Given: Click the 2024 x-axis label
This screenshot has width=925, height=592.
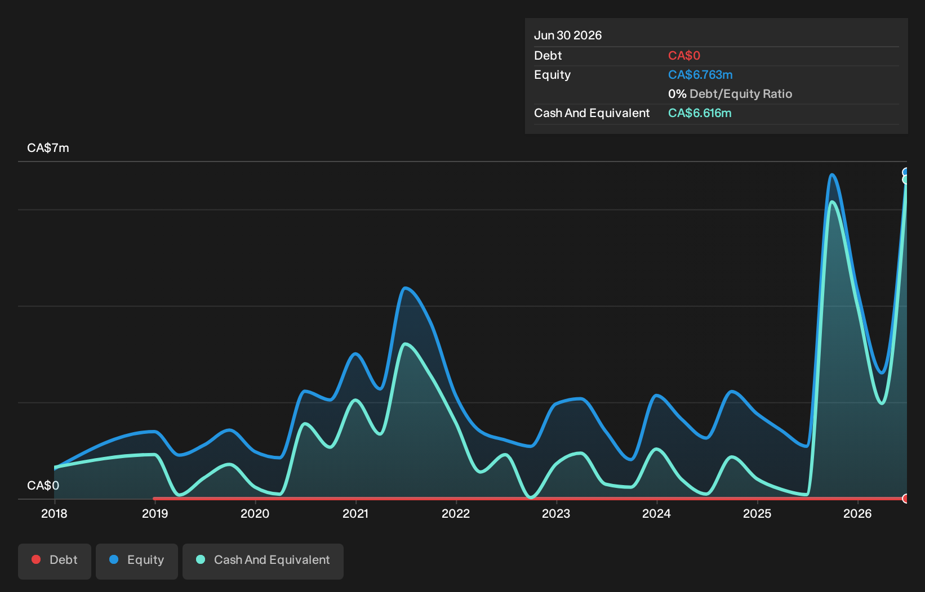Looking at the screenshot, I should click(657, 514).
